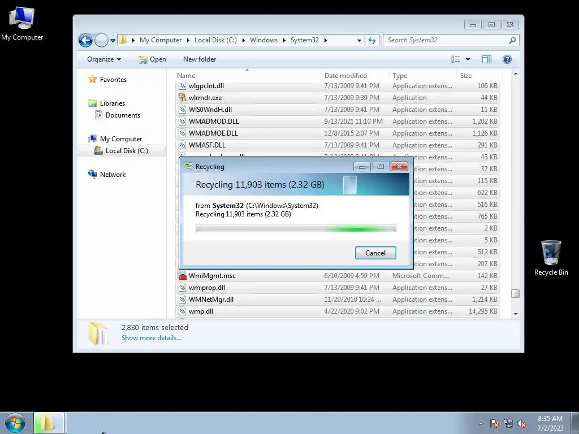Click Open in the toolbar

[153, 59]
